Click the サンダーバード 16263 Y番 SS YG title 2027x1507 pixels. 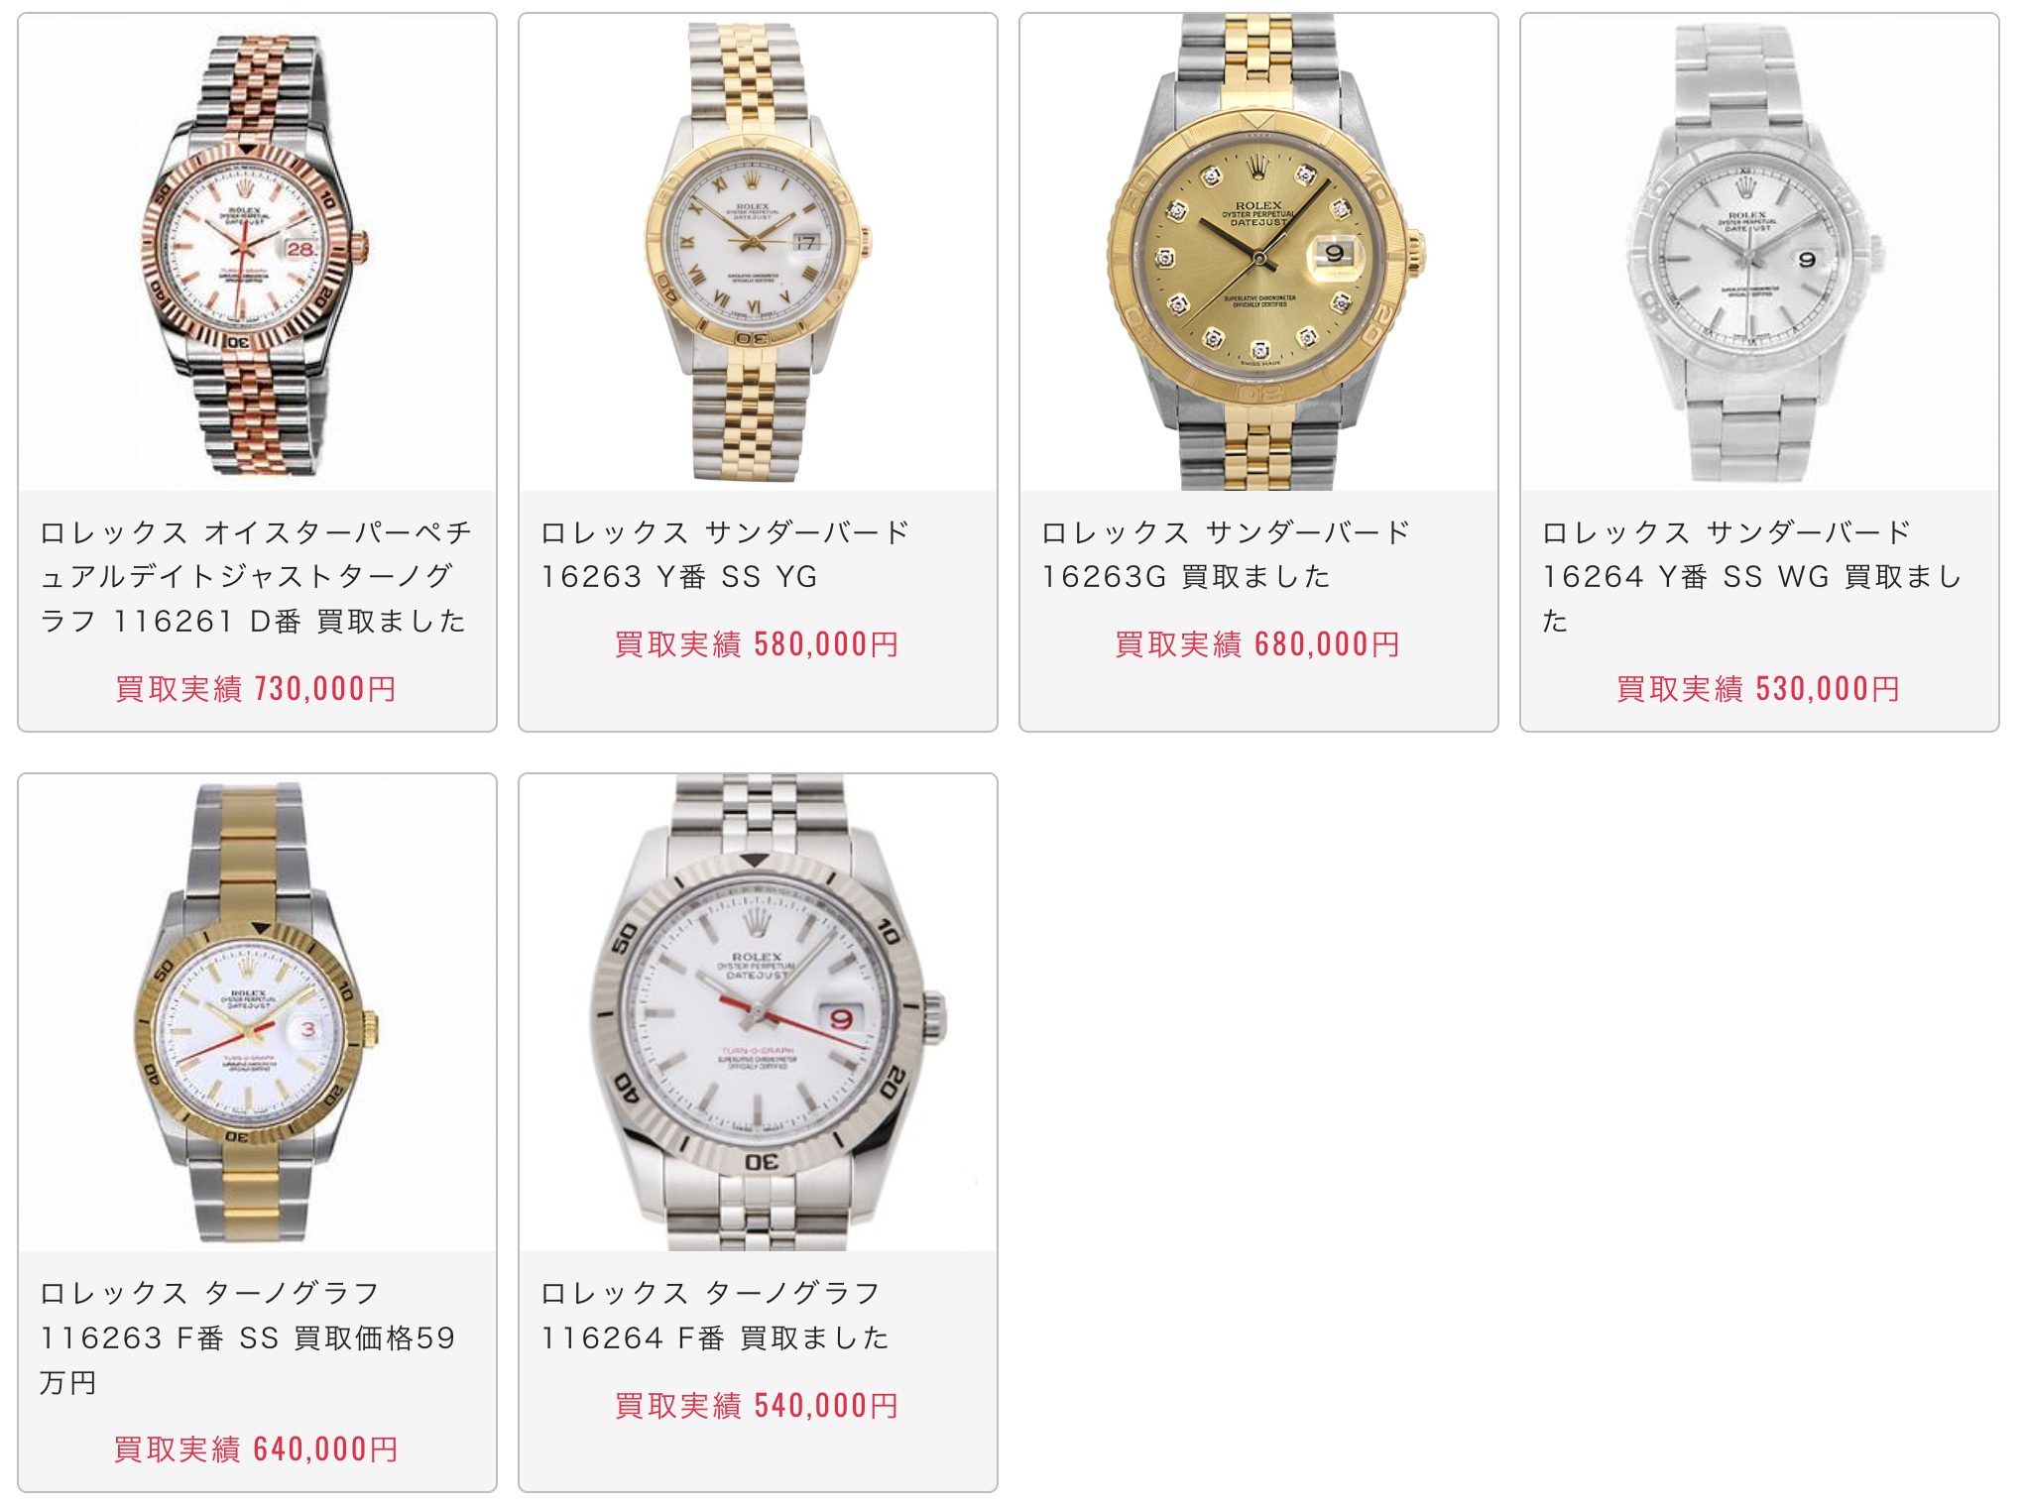[725, 554]
